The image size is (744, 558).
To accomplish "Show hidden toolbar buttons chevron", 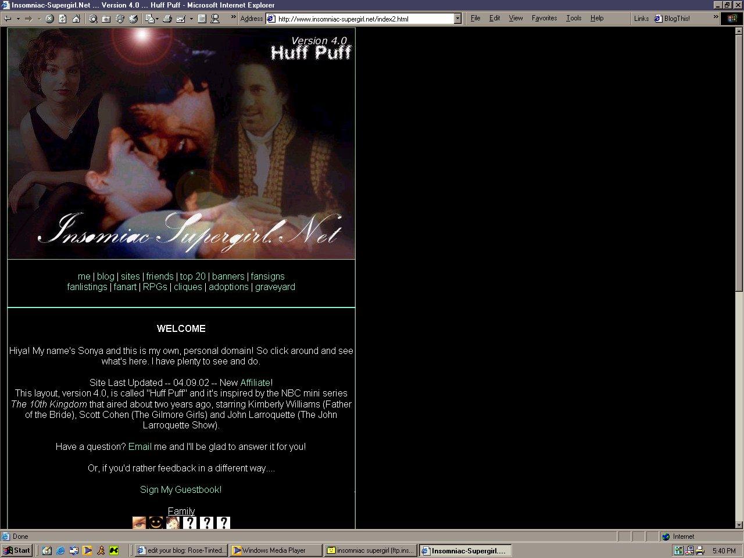I will click(234, 18).
